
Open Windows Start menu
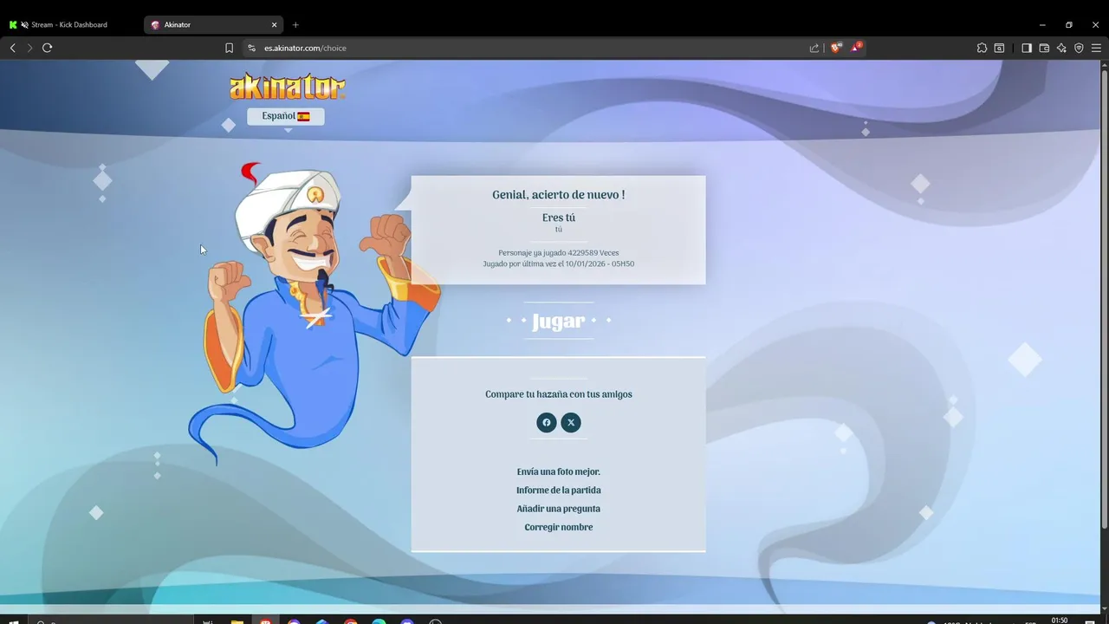13,621
